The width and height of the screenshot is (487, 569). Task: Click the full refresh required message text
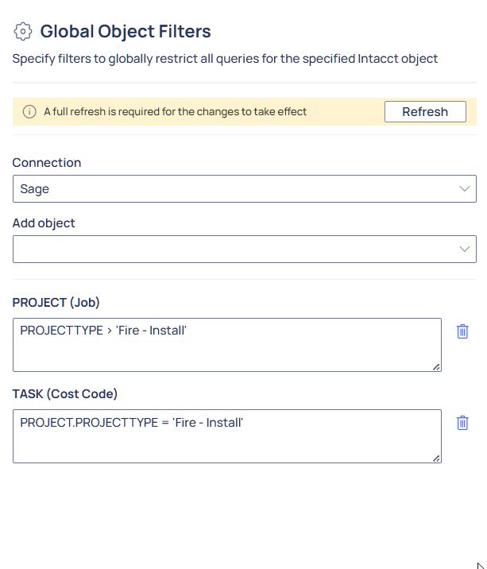click(x=176, y=112)
